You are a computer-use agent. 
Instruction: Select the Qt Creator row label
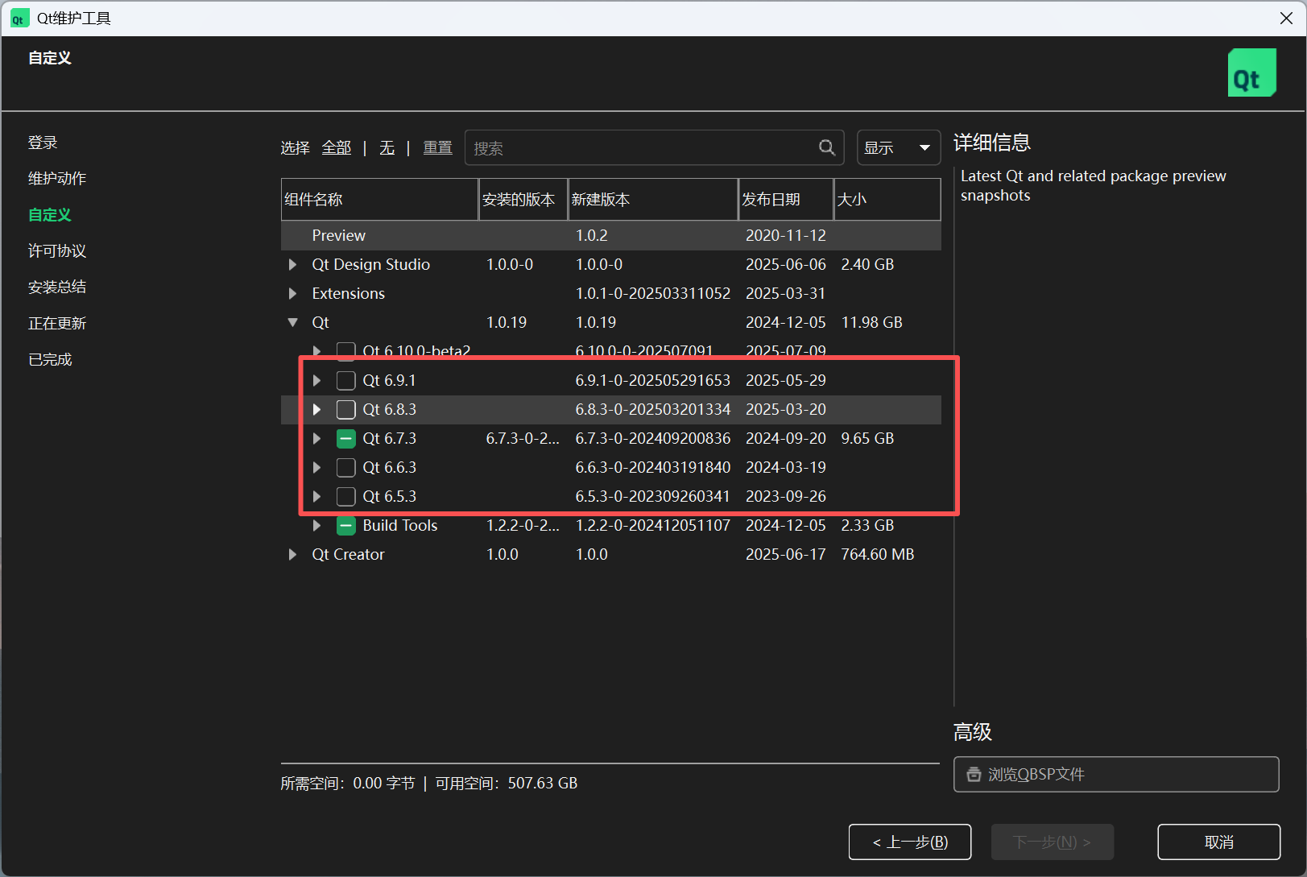[x=349, y=554]
